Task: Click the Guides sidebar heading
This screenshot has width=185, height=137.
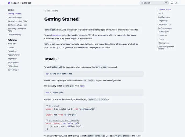Action: [11, 10]
